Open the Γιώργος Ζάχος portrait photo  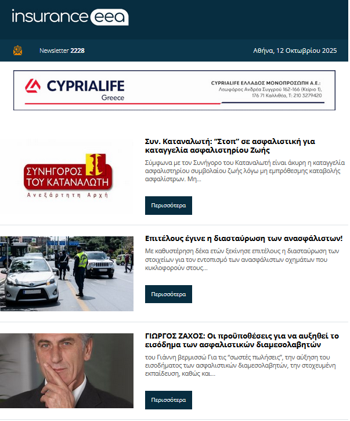point(67,371)
